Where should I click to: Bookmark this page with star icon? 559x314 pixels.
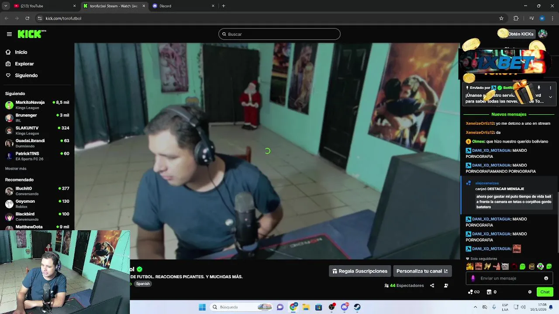(501, 18)
